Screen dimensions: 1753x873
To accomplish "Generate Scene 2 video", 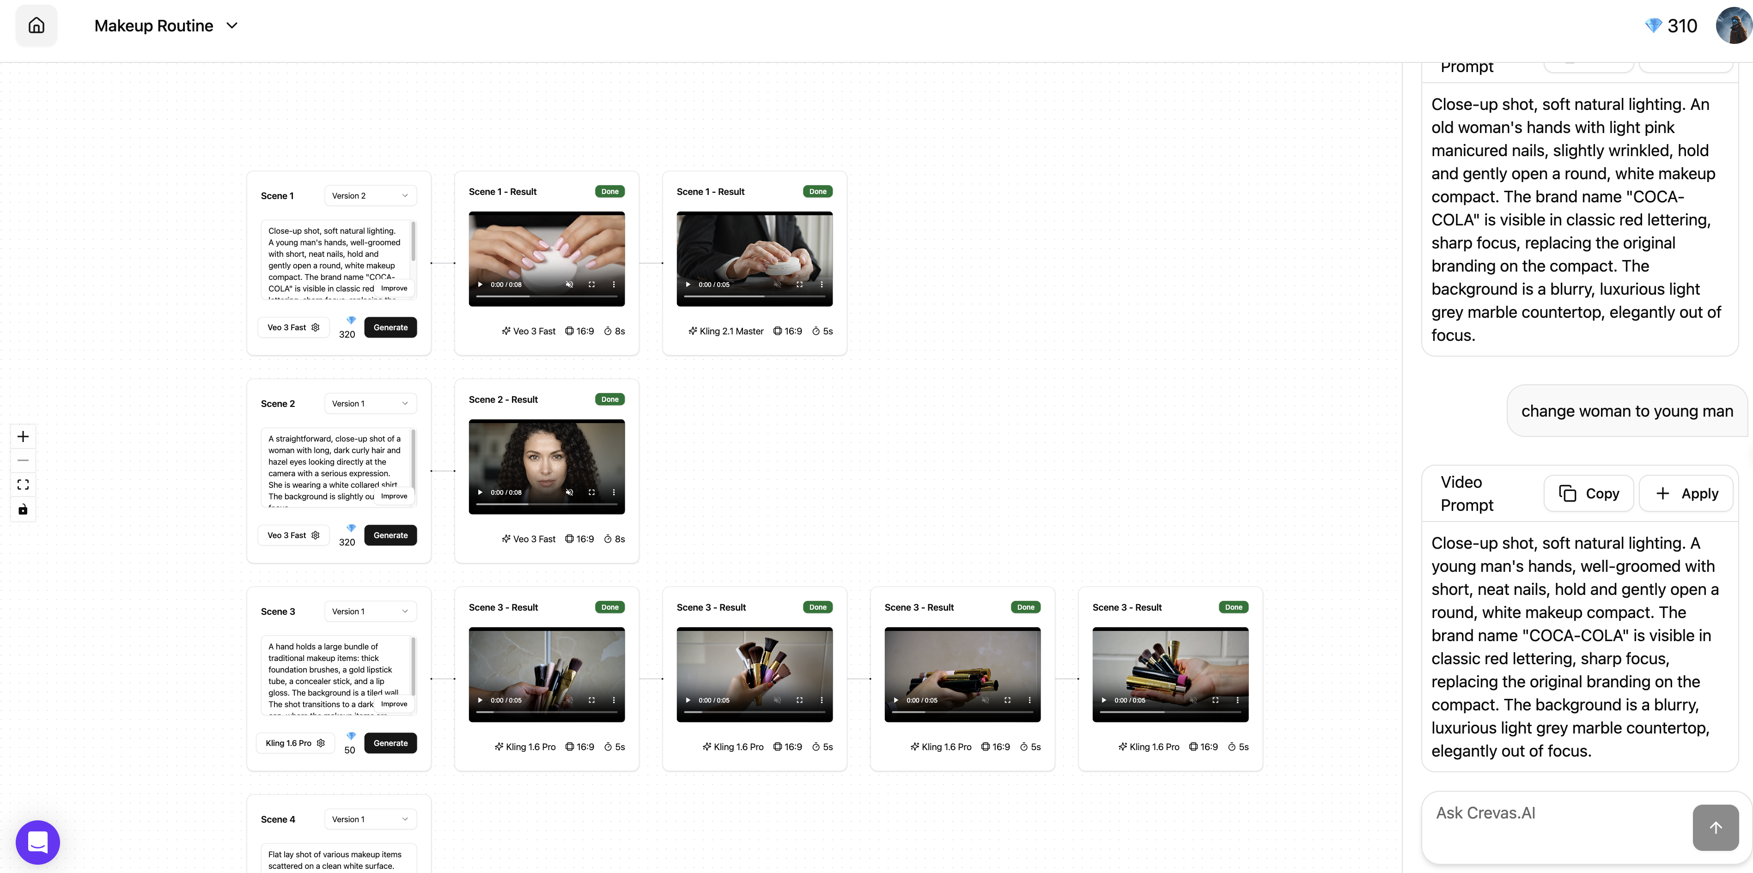I will (390, 535).
